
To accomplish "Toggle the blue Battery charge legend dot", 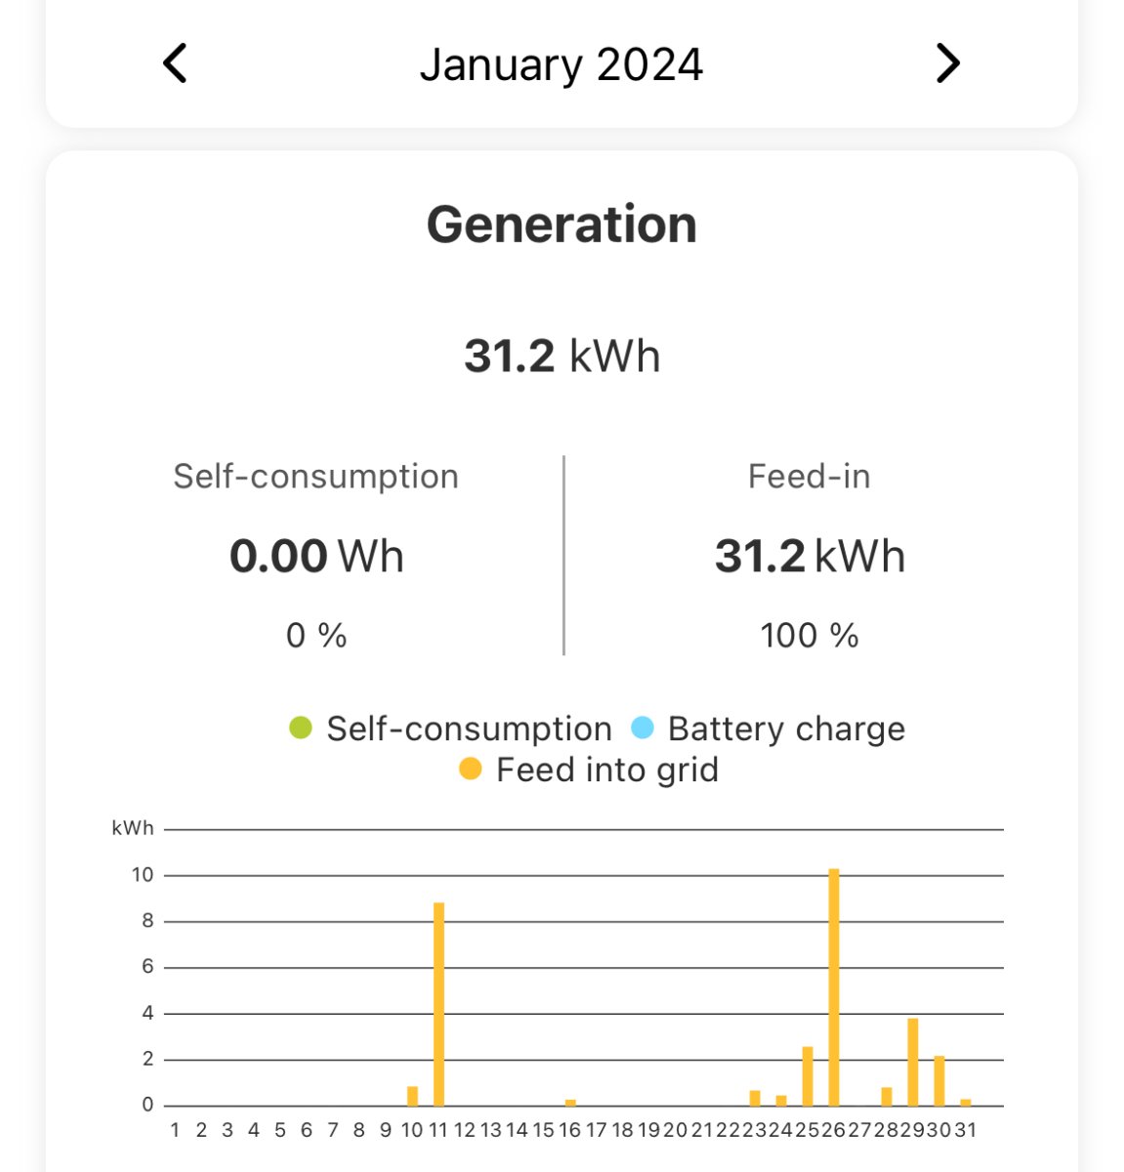I will (643, 729).
